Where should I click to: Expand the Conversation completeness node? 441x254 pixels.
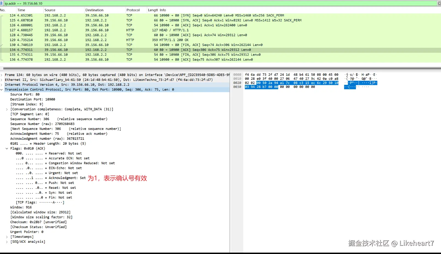(x=7, y=109)
